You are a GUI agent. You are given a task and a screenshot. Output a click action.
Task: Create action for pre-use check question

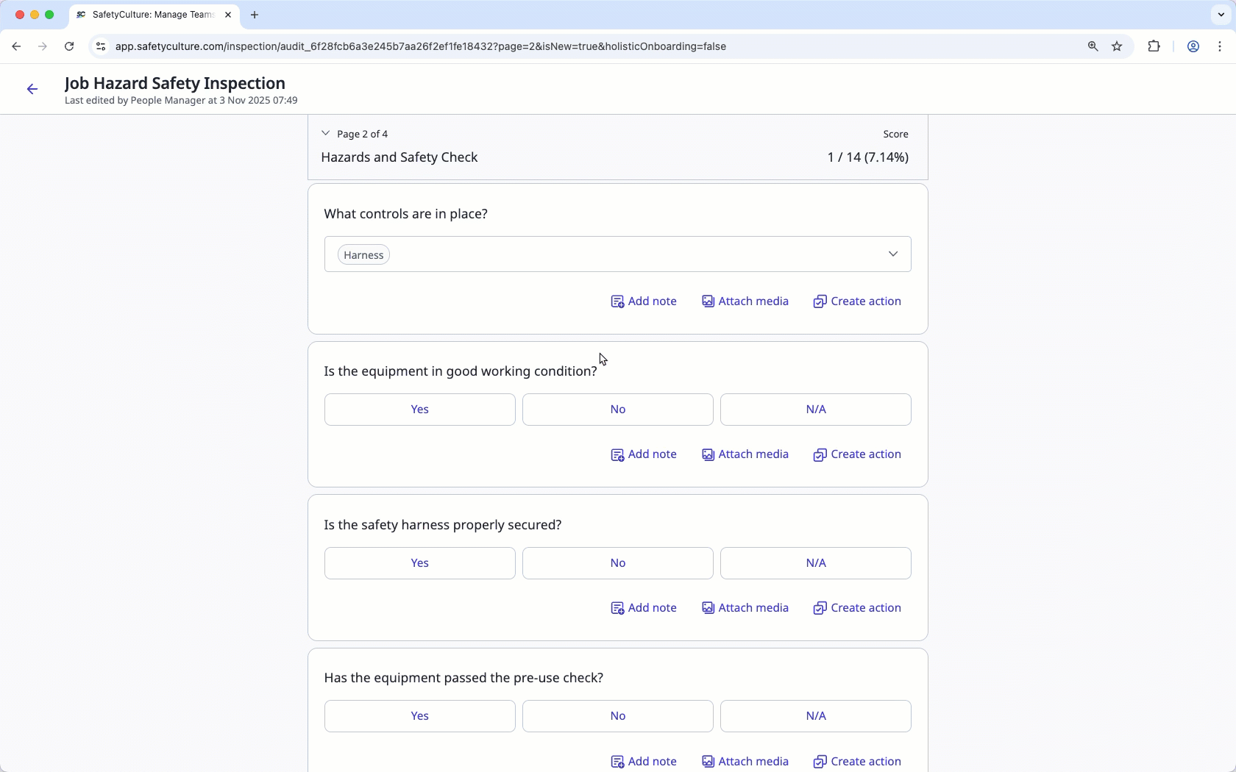[857, 762]
